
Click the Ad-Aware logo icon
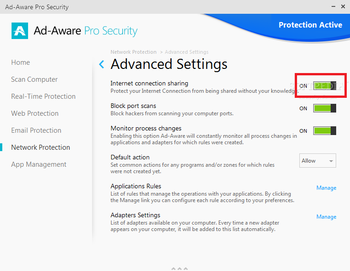click(x=20, y=31)
